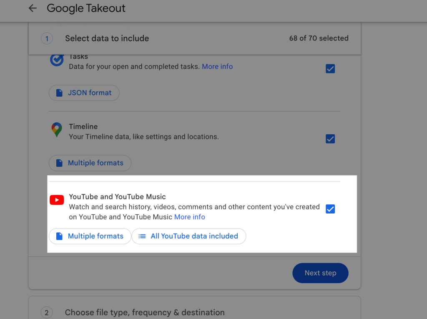Click the step 1 numbered circle
Viewport: 427px width, 319px height.
click(x=47, y=38)
